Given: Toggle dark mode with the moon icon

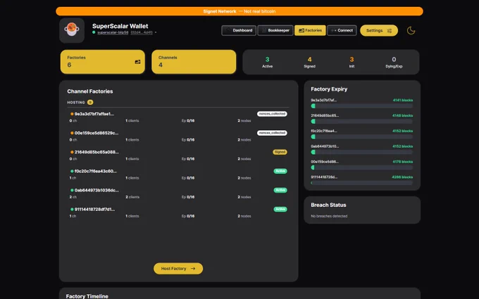Looking at the screenshot, I should 411,30.
